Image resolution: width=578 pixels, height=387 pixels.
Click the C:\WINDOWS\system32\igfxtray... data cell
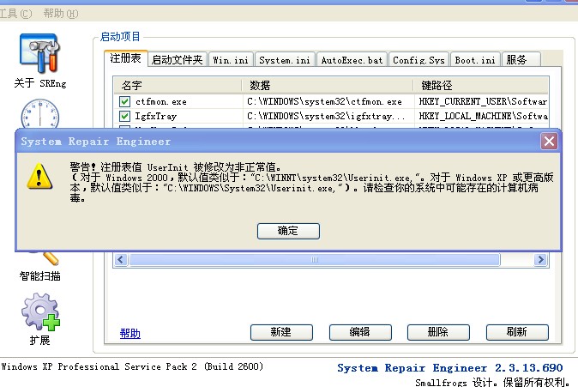coord(326,117)
